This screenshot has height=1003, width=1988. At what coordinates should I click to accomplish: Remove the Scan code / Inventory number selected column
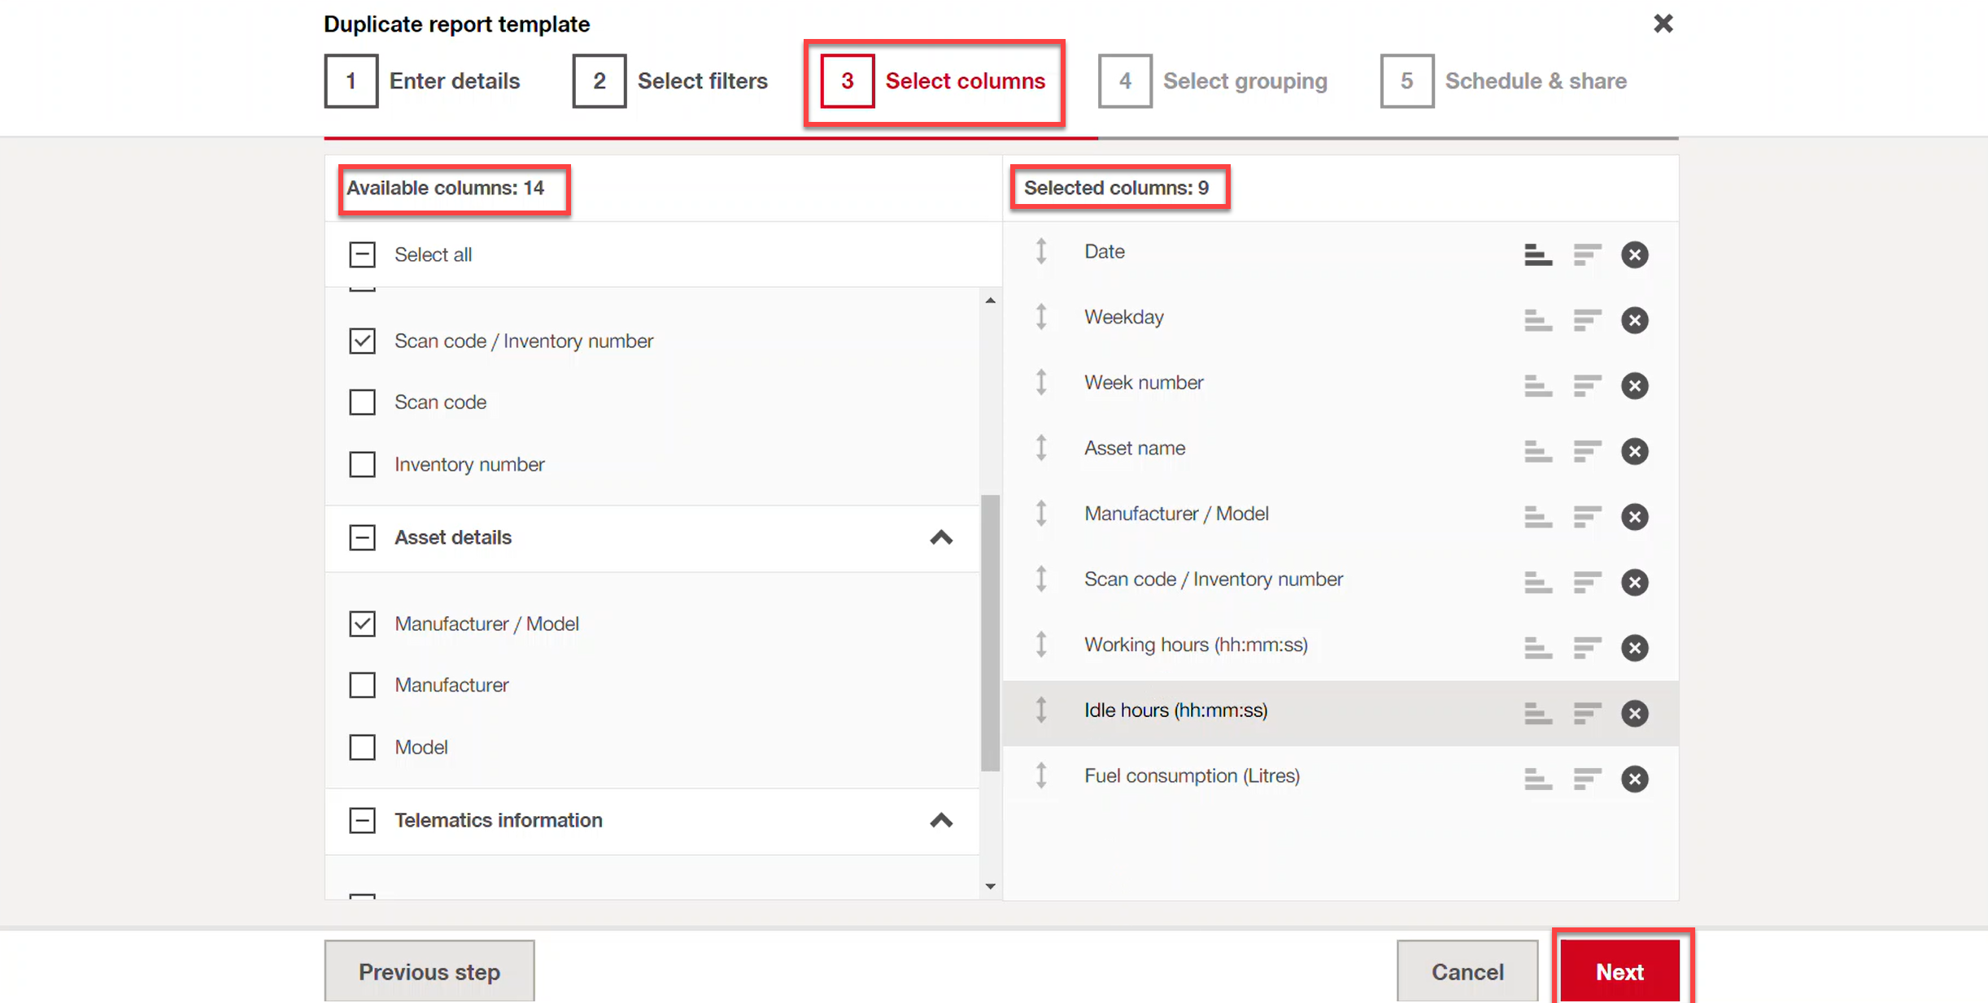[1634, 582]
